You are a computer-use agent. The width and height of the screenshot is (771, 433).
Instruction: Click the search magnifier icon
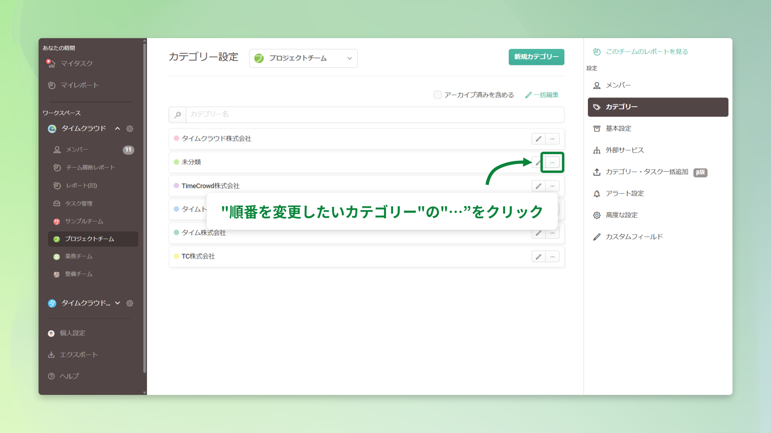click(x=177, y=115)
